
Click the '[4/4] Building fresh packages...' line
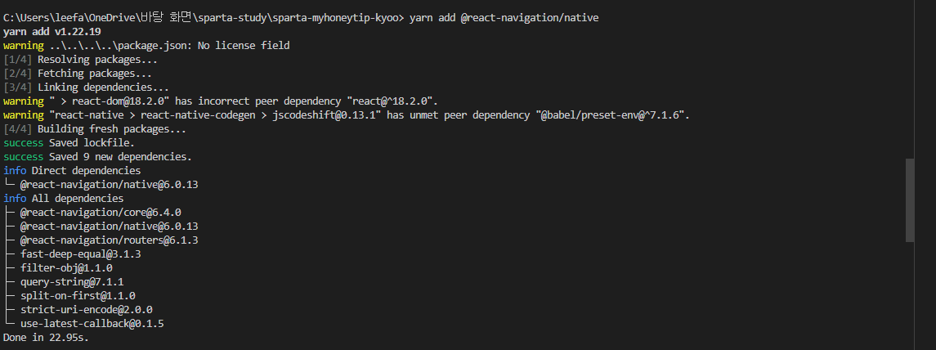(x=95, y=129)
